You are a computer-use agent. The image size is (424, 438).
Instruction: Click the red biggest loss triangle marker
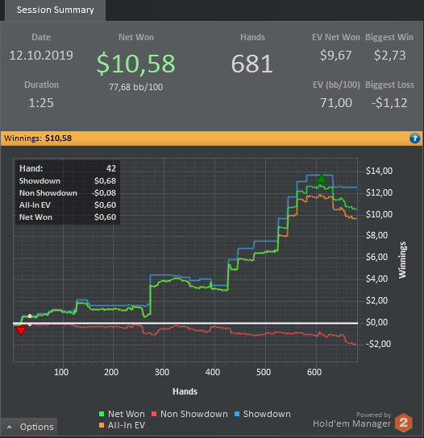(21, 331)
